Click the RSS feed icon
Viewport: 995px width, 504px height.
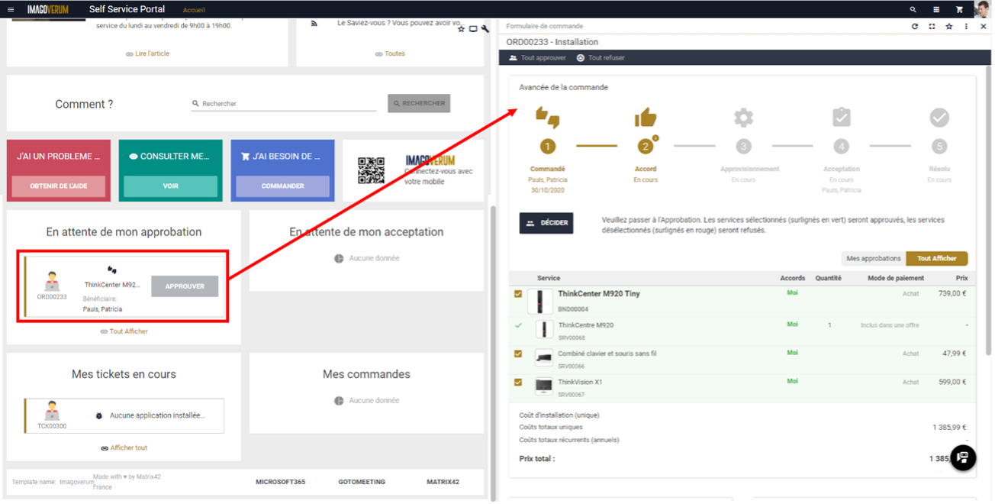click(x=314, y=24)
